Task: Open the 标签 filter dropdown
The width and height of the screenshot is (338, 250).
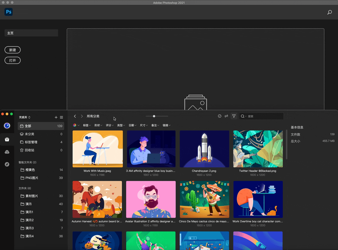Action: (x=87, y=126)
